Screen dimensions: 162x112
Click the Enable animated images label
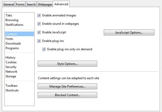[x=59, y=15]
